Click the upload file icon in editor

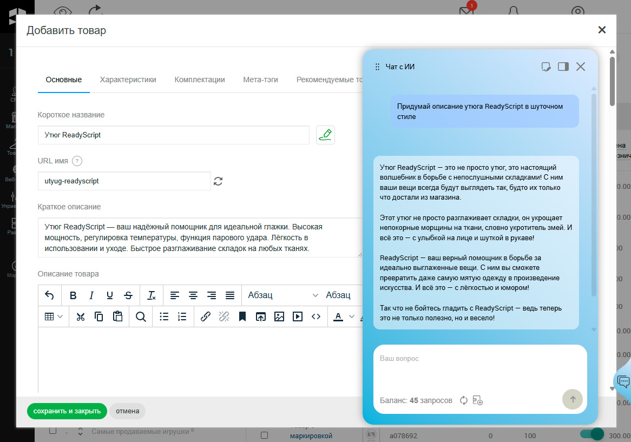tap(261, 316)
